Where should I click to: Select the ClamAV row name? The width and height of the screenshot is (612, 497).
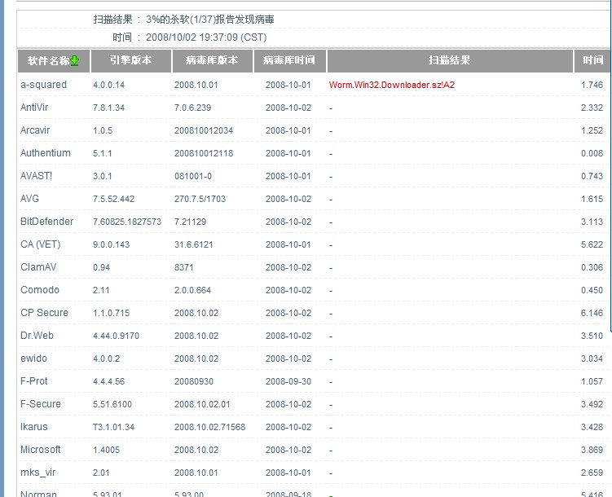tap(38, 267)
